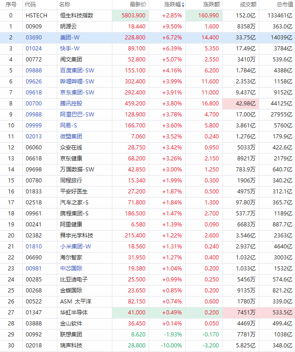Image resolution: width=295 pixels, height=352 pixels.
Task: Select 瑞声科技 row name
Action: coord(71,346)
